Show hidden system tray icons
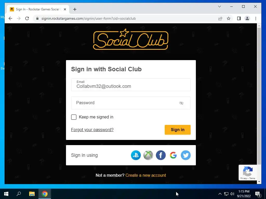 tap(220, 194)
